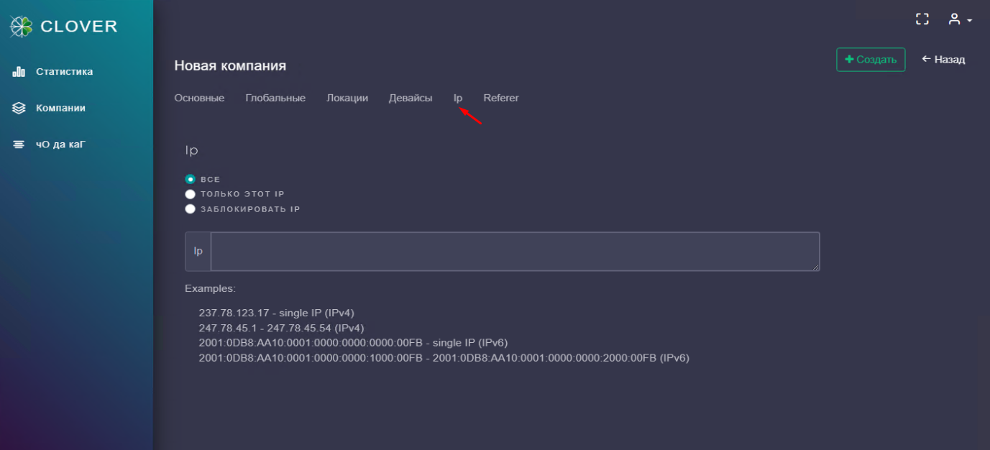Open the Глобальные tab
990x450 pixels.
[275, 98]
